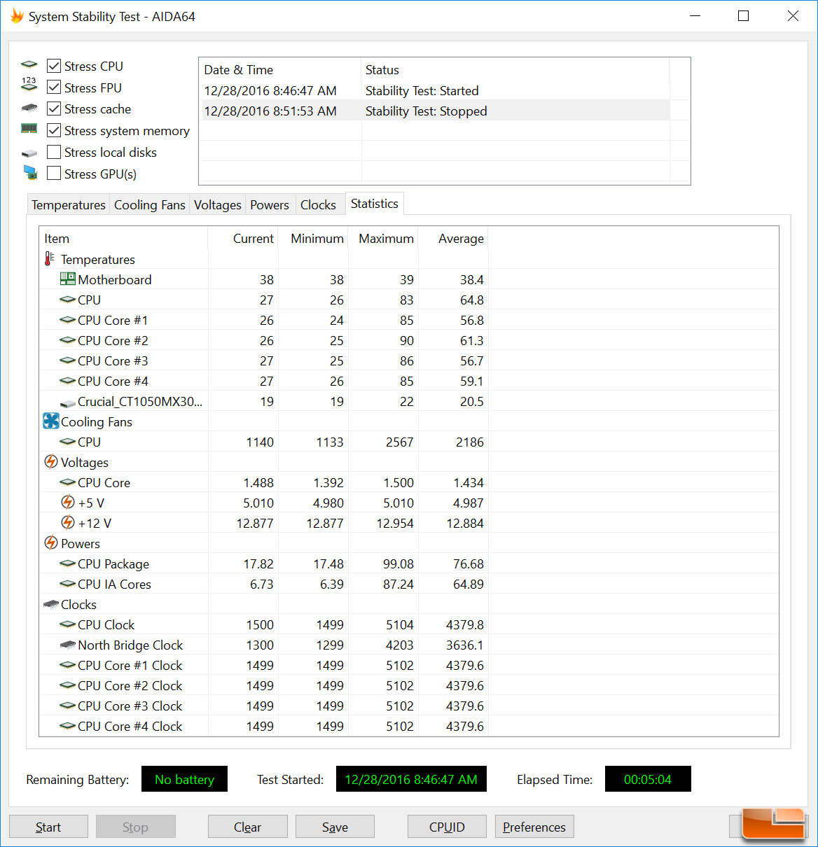The image size is (818, 847).
Task: Uncheck the Stress FPU checkbox
Action: coord(54,87)
